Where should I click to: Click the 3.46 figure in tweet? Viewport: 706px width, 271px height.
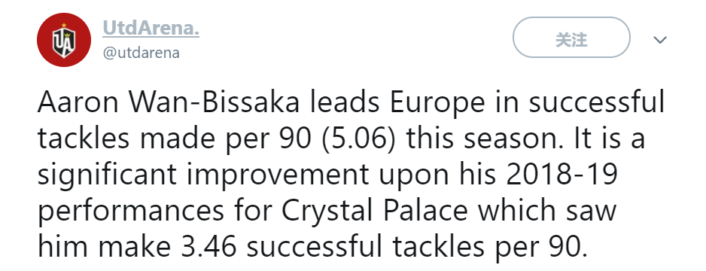click(208, 246)
